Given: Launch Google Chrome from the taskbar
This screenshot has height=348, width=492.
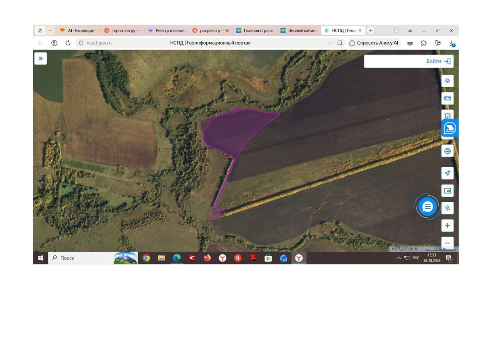Looking at the screenshot, I should coord(146,258).
